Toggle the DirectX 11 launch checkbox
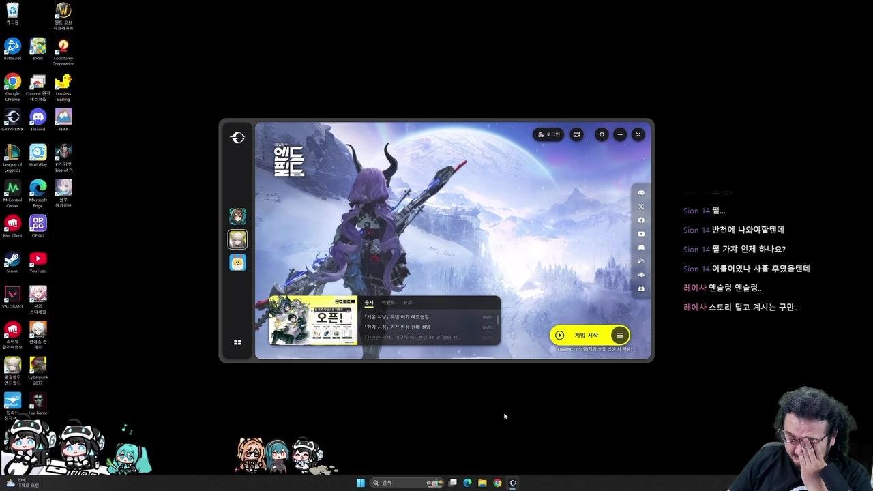Screen dimensions: 873x491 (x=554, y=349)
